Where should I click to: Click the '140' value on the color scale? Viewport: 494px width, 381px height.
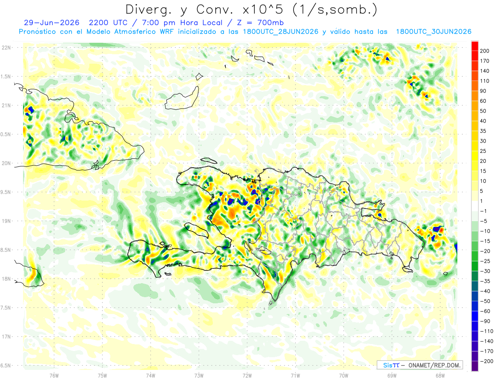click(485, 71)
